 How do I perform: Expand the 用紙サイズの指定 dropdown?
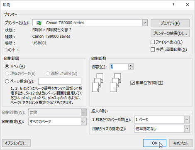click(x=187, y=129)
